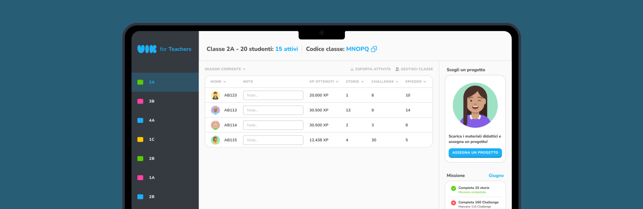Open avatar of student AB115
Screen dimensions: 643x209
215,140
